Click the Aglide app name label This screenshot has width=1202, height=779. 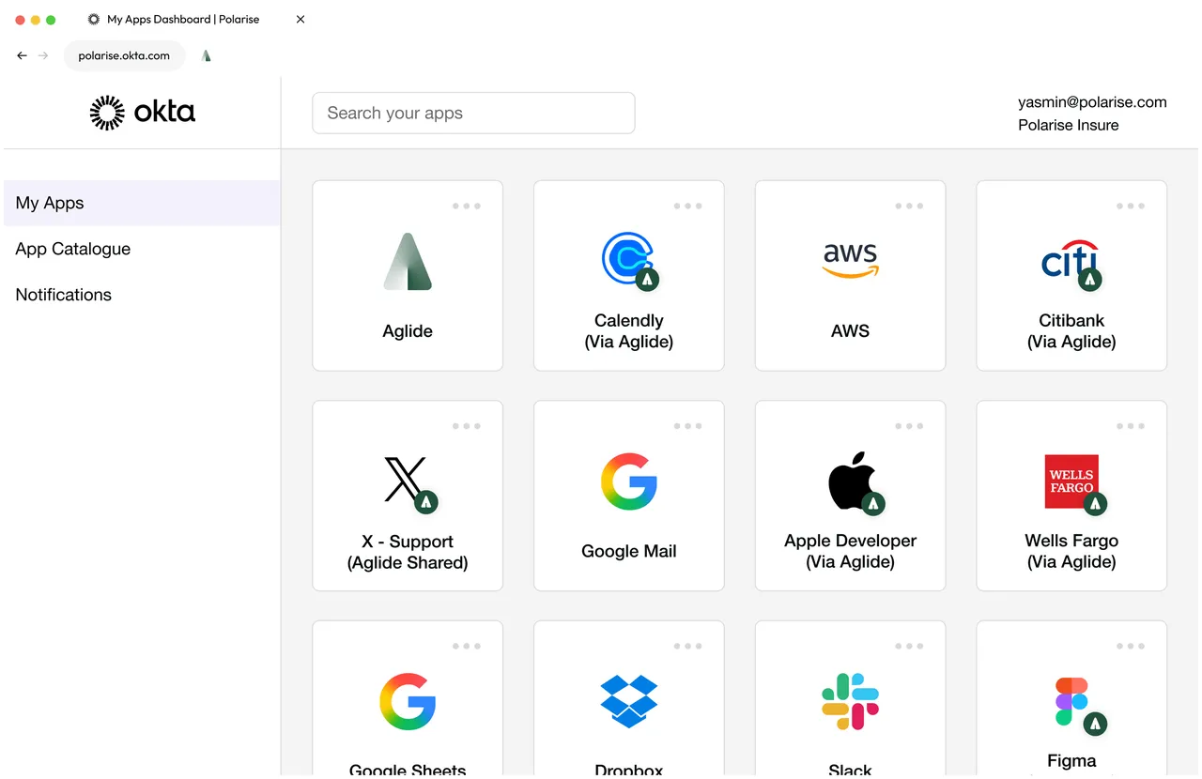coord(408,331)
